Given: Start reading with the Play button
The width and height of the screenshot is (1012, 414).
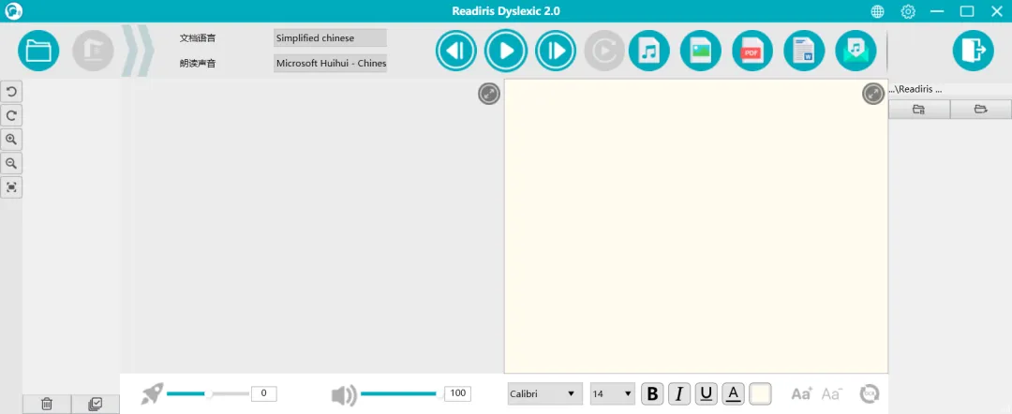Looking at the screenshot, I should click(506, 51).
